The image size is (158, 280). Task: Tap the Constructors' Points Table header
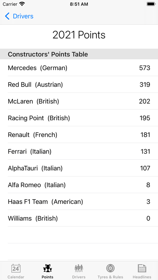coord(79,54)
